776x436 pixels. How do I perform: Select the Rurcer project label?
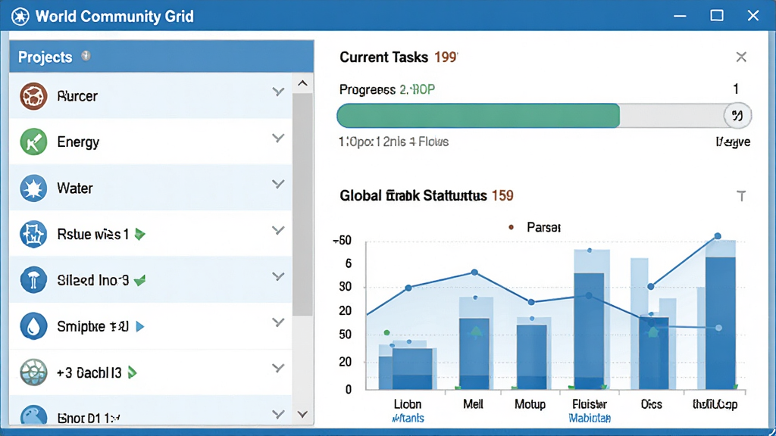point(77,96)
